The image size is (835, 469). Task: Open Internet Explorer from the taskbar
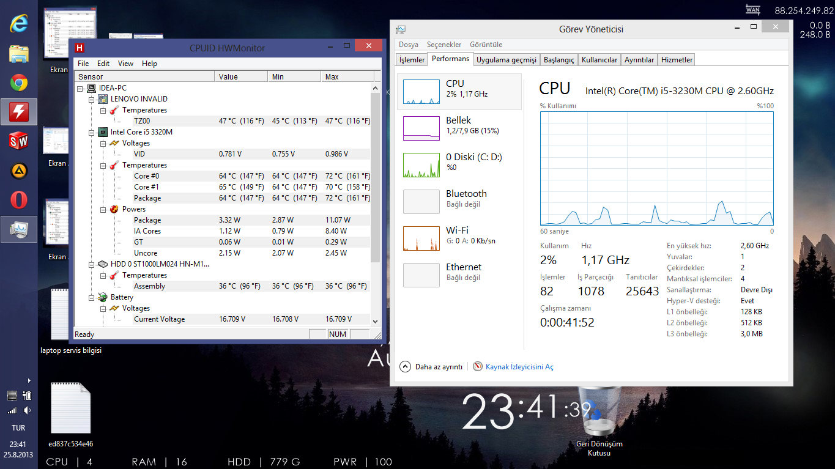(19, 24)
